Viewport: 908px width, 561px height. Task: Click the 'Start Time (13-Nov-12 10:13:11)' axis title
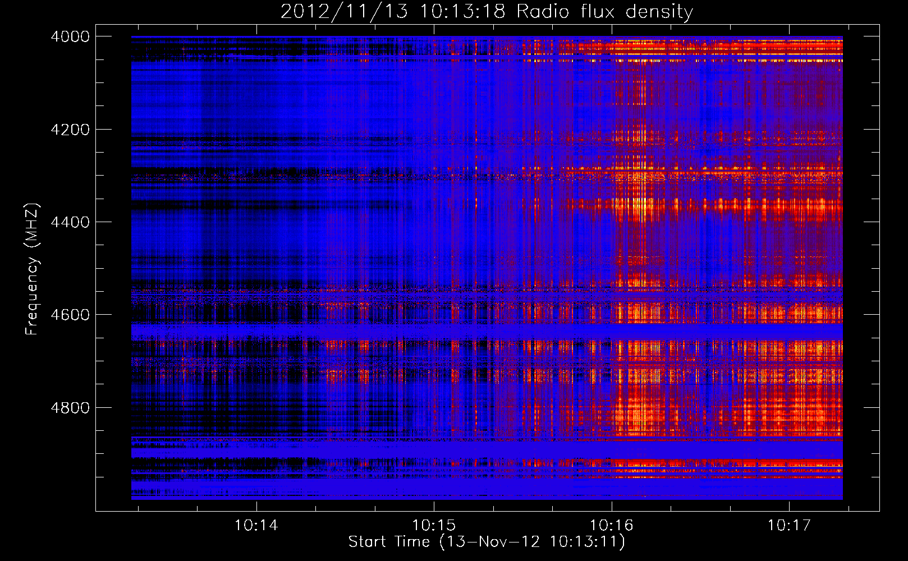point(487,542)
